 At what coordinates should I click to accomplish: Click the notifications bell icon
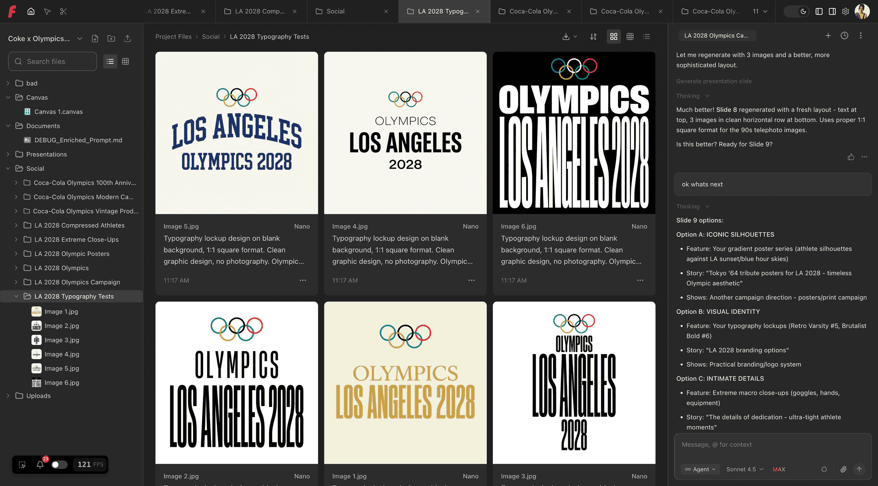pos(40,465)
